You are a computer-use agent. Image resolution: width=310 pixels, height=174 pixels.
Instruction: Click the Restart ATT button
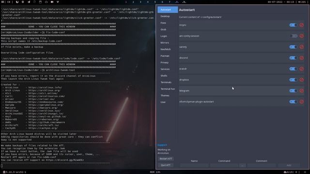166,159
